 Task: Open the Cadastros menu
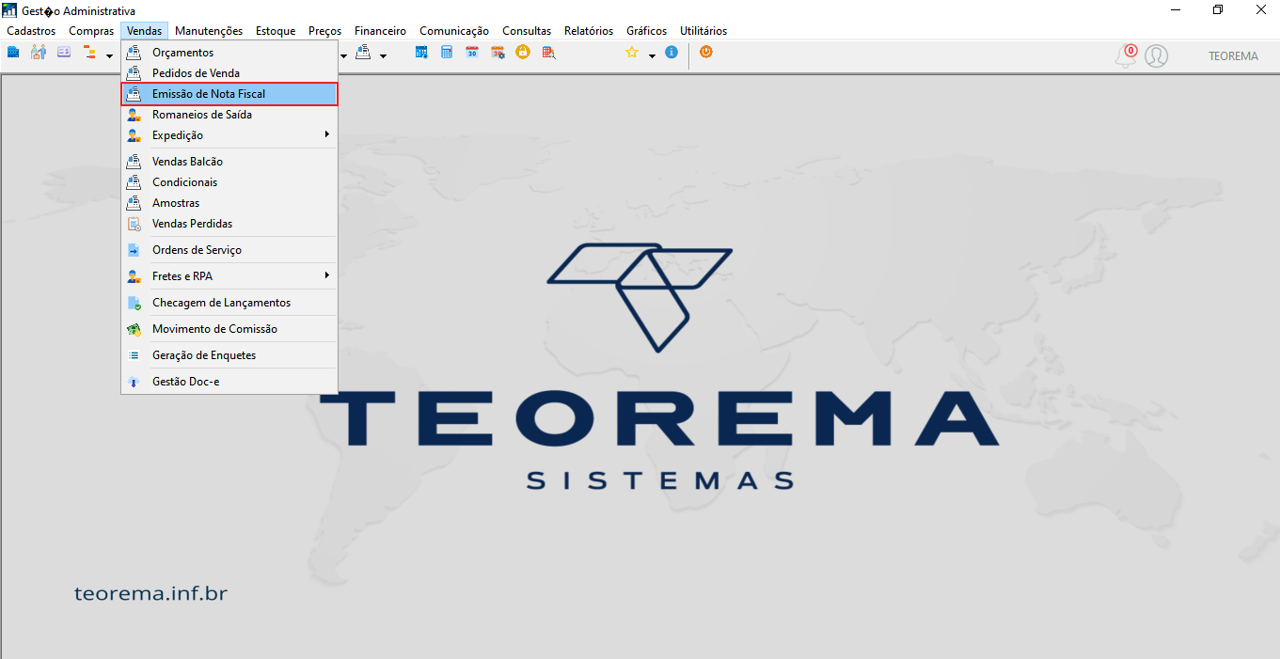coord(31,31)
